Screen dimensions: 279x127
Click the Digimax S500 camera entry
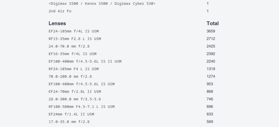[102, 4]
